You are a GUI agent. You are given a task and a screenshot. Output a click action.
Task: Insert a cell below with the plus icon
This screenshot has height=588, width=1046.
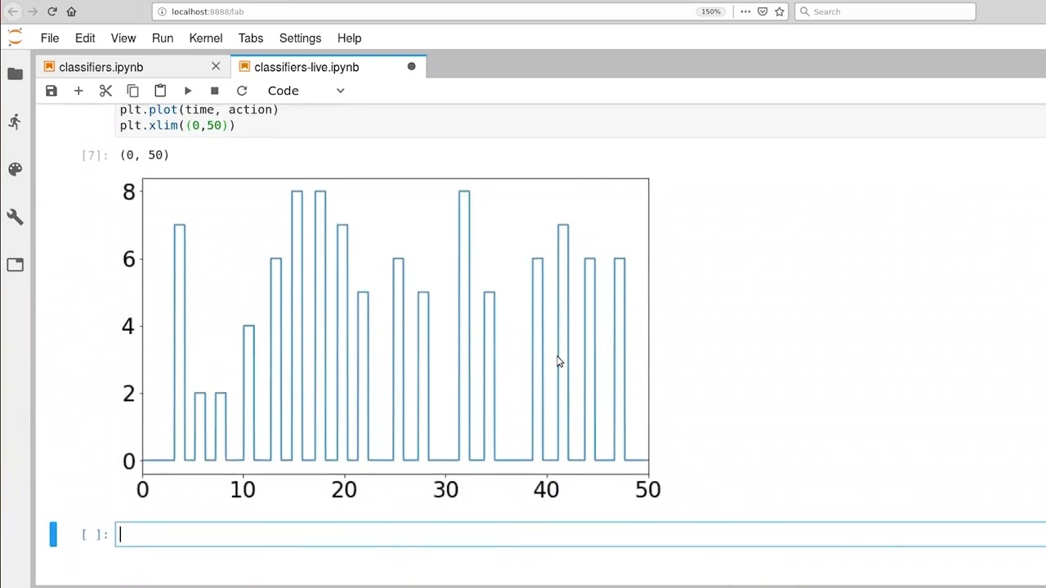(x=78, y=91)
